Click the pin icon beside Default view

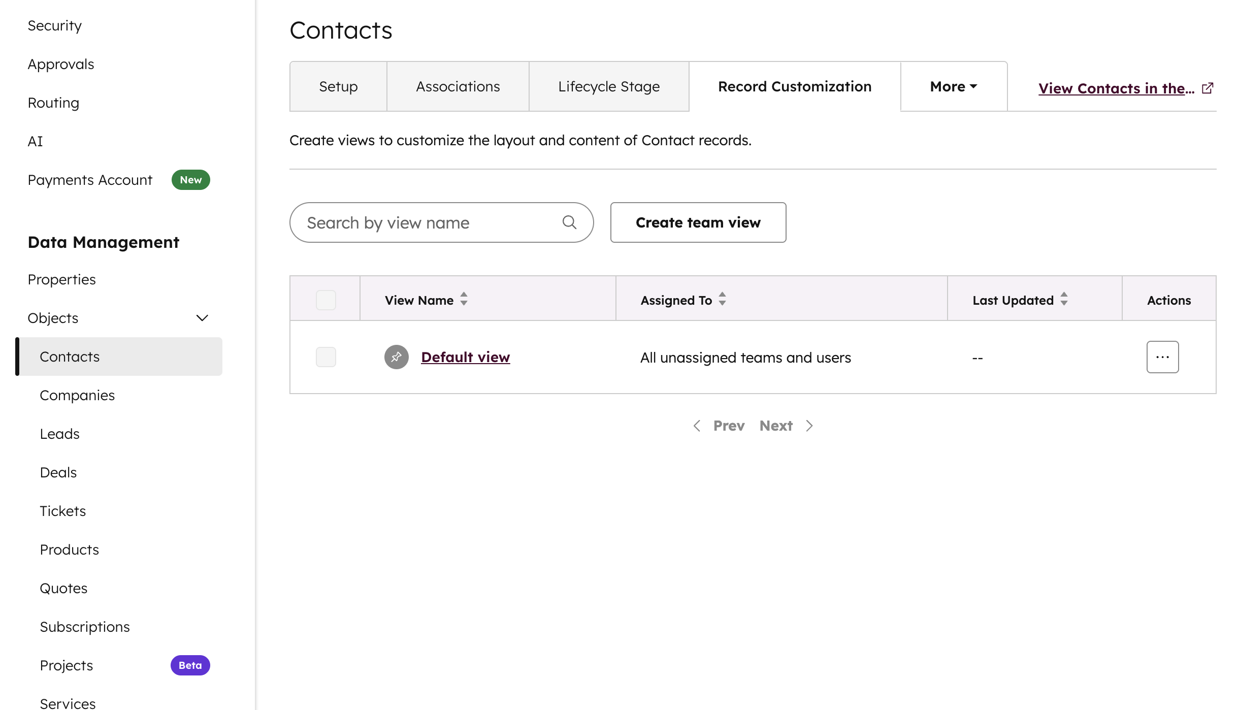click(396, 357)
